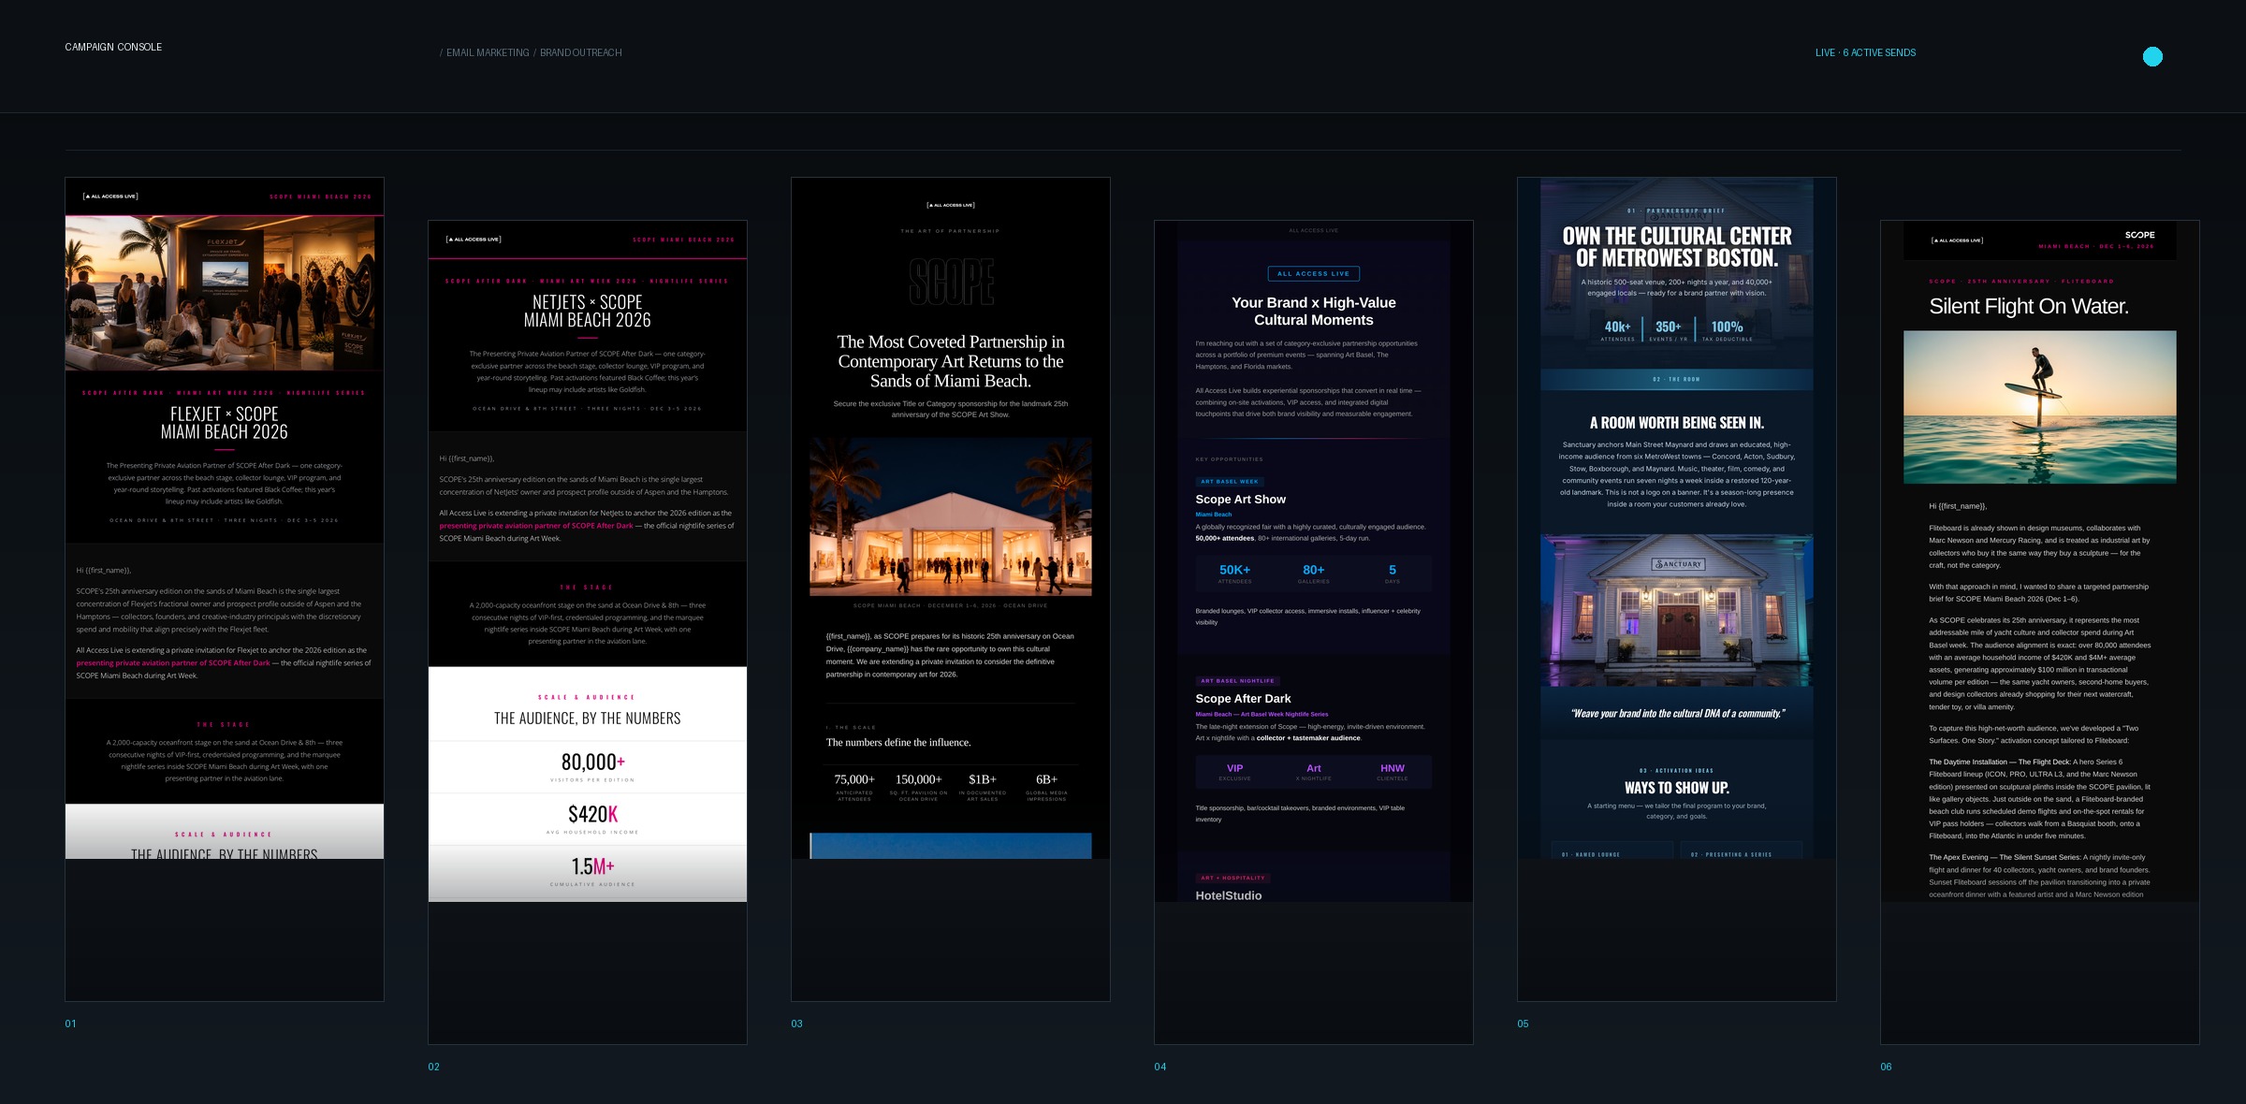This screenshot has width=2246, height=1104.
Task: Click card number label 03
Action: tap(796, 1024)
